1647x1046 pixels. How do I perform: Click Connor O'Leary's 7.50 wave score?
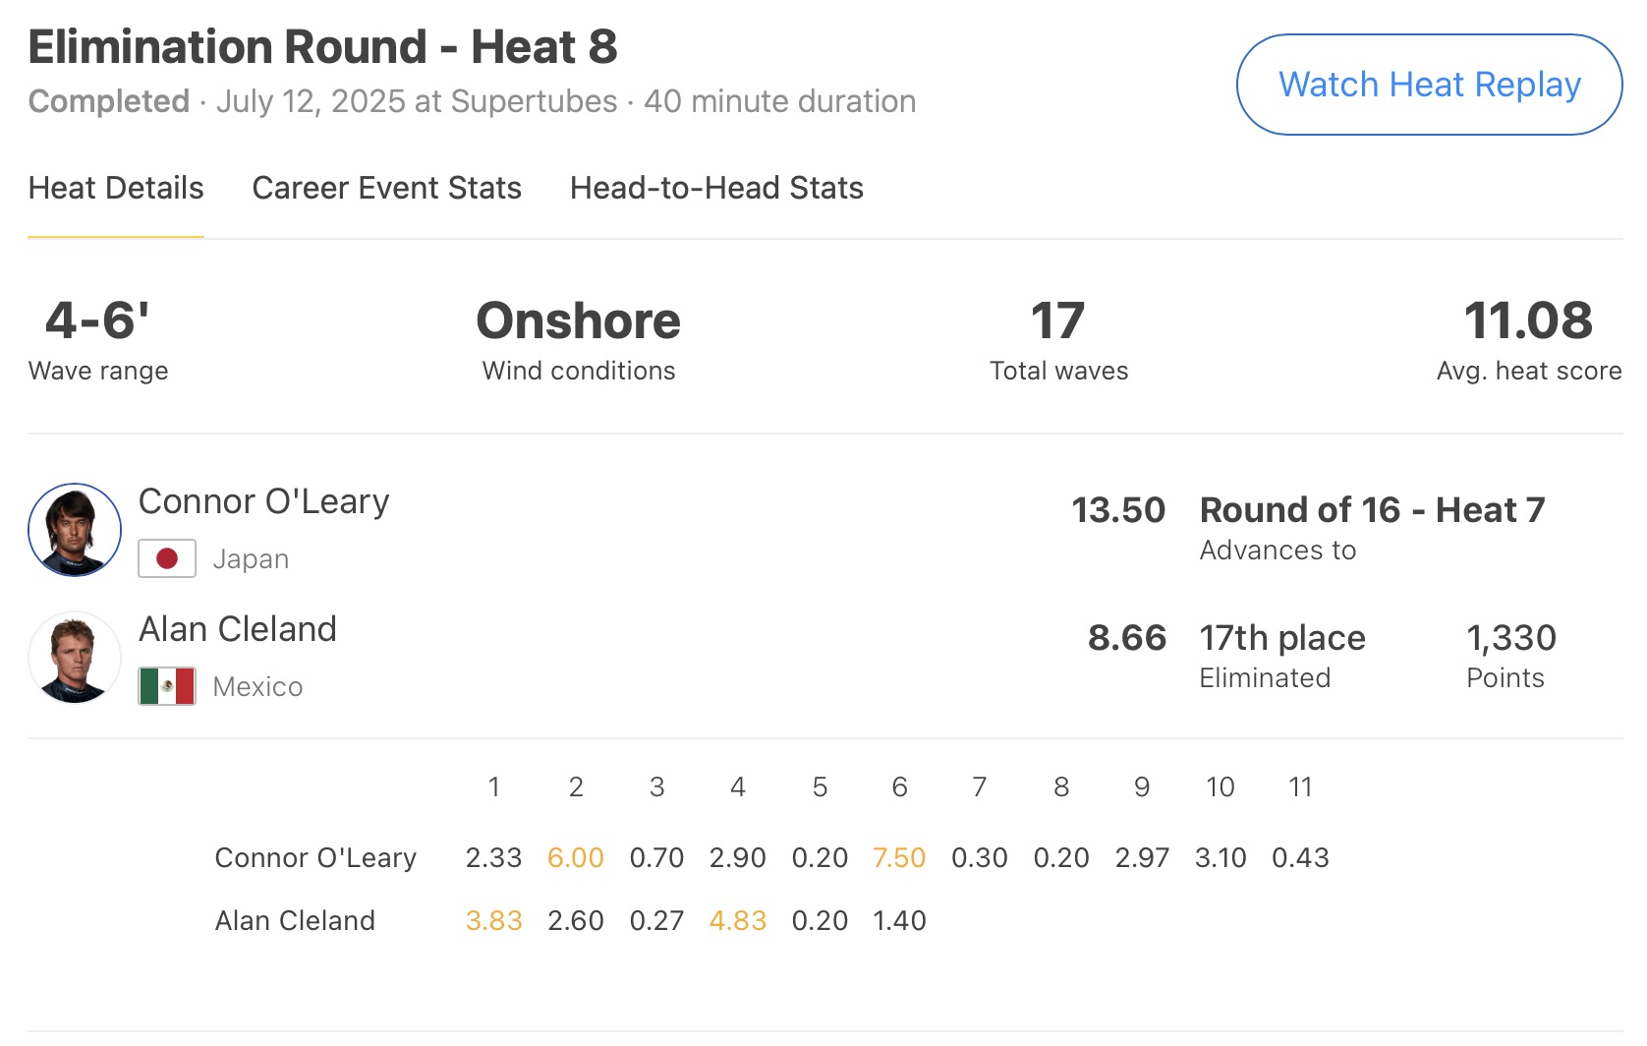(x=899, y=858)
